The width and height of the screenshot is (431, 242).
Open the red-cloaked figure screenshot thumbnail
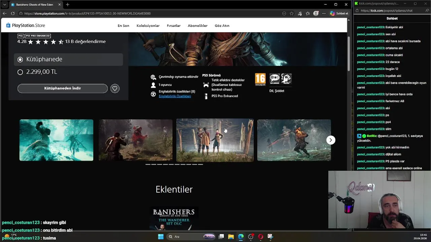pyautogui.click(x=135, y=140)
